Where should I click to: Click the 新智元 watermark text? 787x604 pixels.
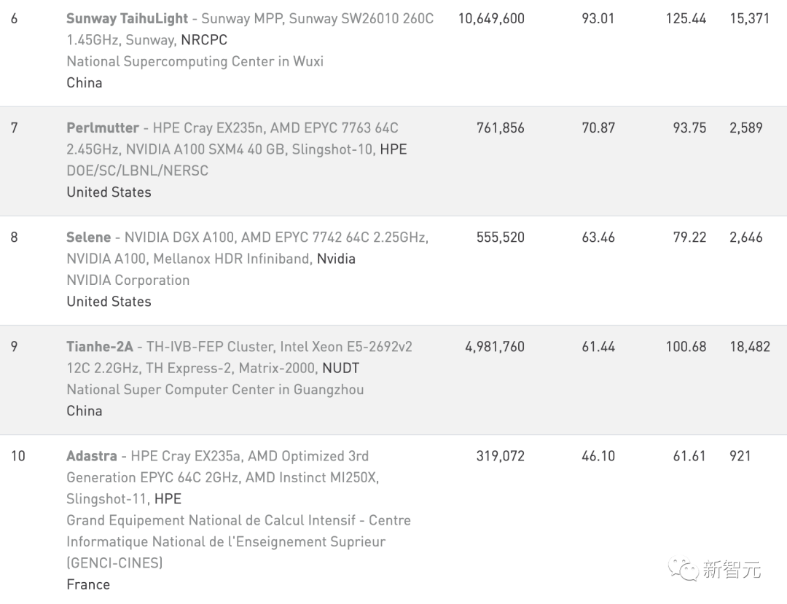[732, 569]
